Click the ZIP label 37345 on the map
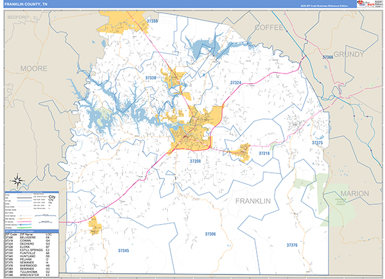 pos(123,251)
